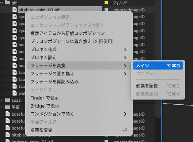The width and height of the screenshot is (193, 142).
Task: Click the disabled コンポジション設定... entry
Action: [79, 17]
